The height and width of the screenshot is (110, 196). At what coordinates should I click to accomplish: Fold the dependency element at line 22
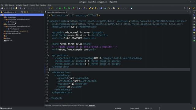48,75
